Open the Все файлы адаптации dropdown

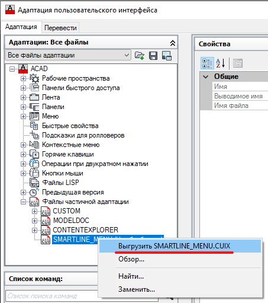point(68,55)
